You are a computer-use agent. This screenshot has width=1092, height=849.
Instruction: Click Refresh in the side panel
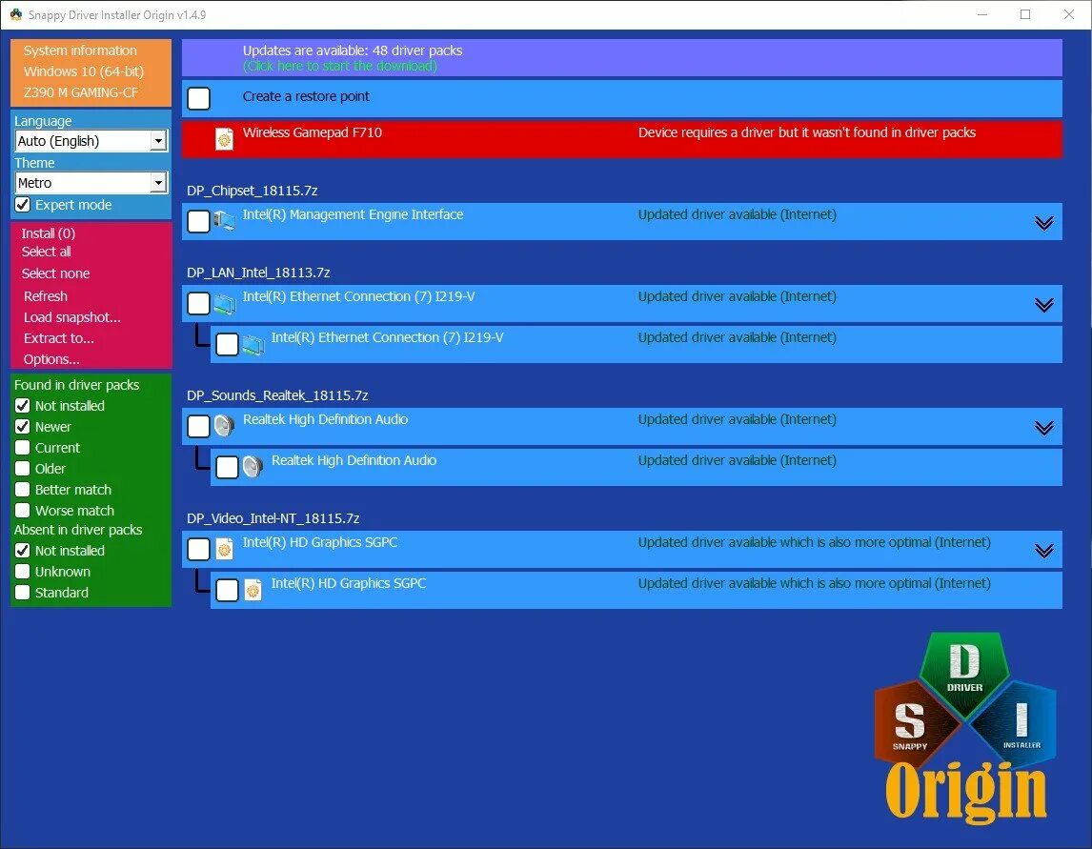coord(46,296)
